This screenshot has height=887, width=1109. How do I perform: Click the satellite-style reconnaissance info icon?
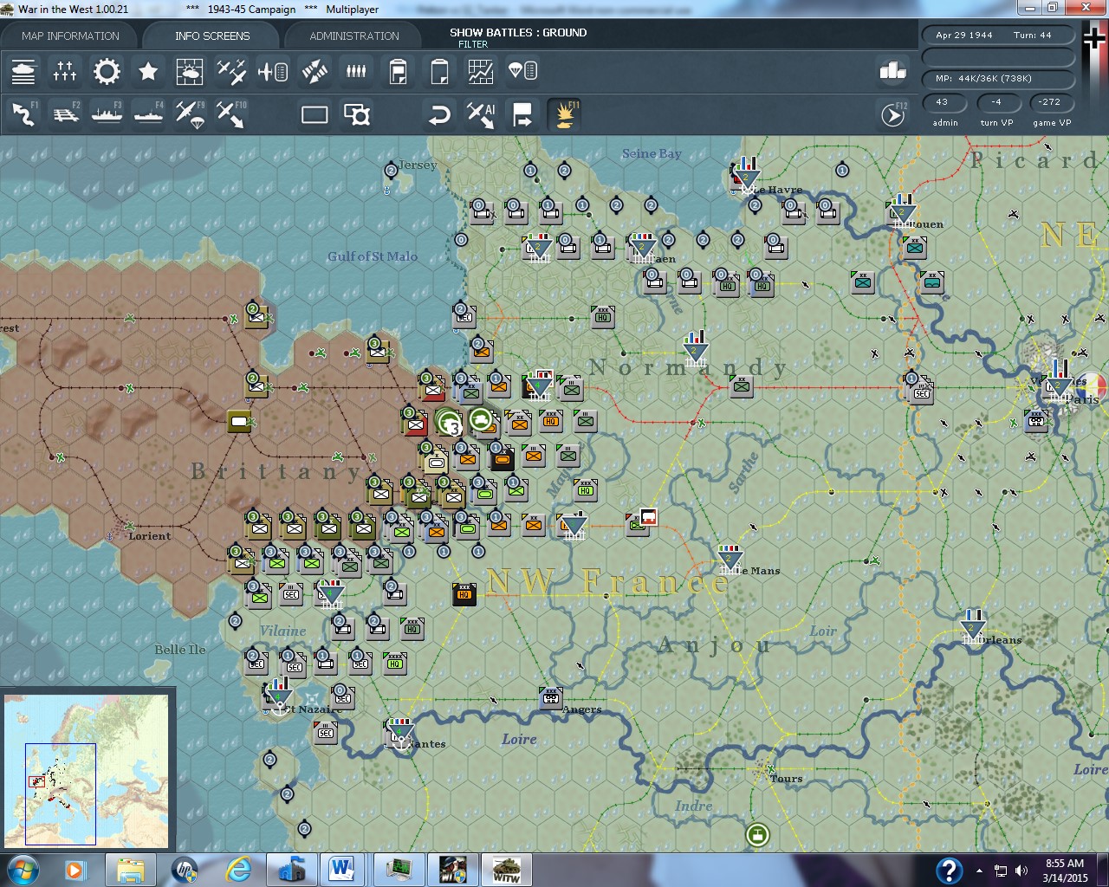315,71
